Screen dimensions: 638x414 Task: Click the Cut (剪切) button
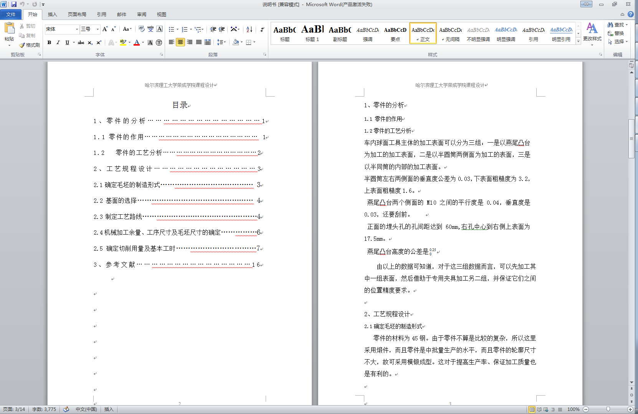(28, 26)
